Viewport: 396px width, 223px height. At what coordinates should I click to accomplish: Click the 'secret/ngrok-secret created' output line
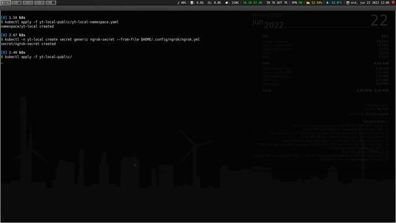coord(28,44)
